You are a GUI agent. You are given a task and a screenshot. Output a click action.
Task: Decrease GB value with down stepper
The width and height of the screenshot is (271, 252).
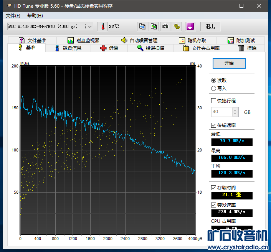click(235, 114)
